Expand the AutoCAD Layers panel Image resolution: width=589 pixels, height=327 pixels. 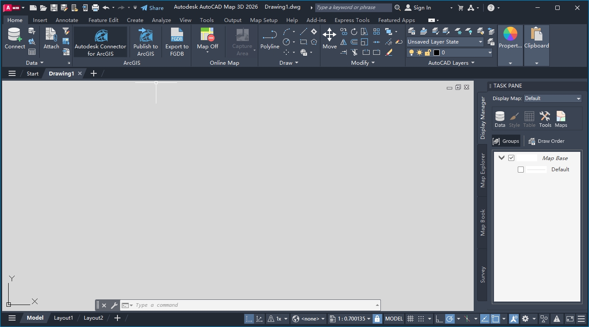pos(451,63)
